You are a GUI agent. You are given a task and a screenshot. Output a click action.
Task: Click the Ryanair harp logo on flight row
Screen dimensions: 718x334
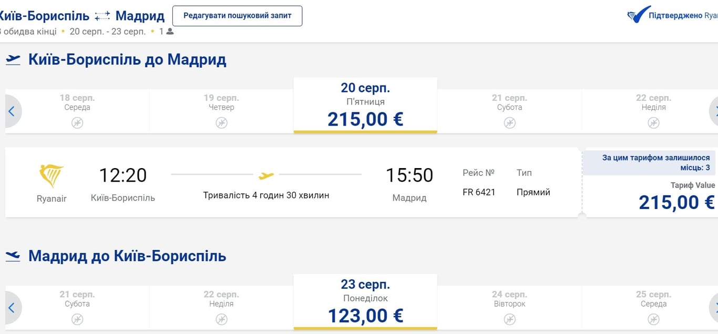(x=52, y=175)
